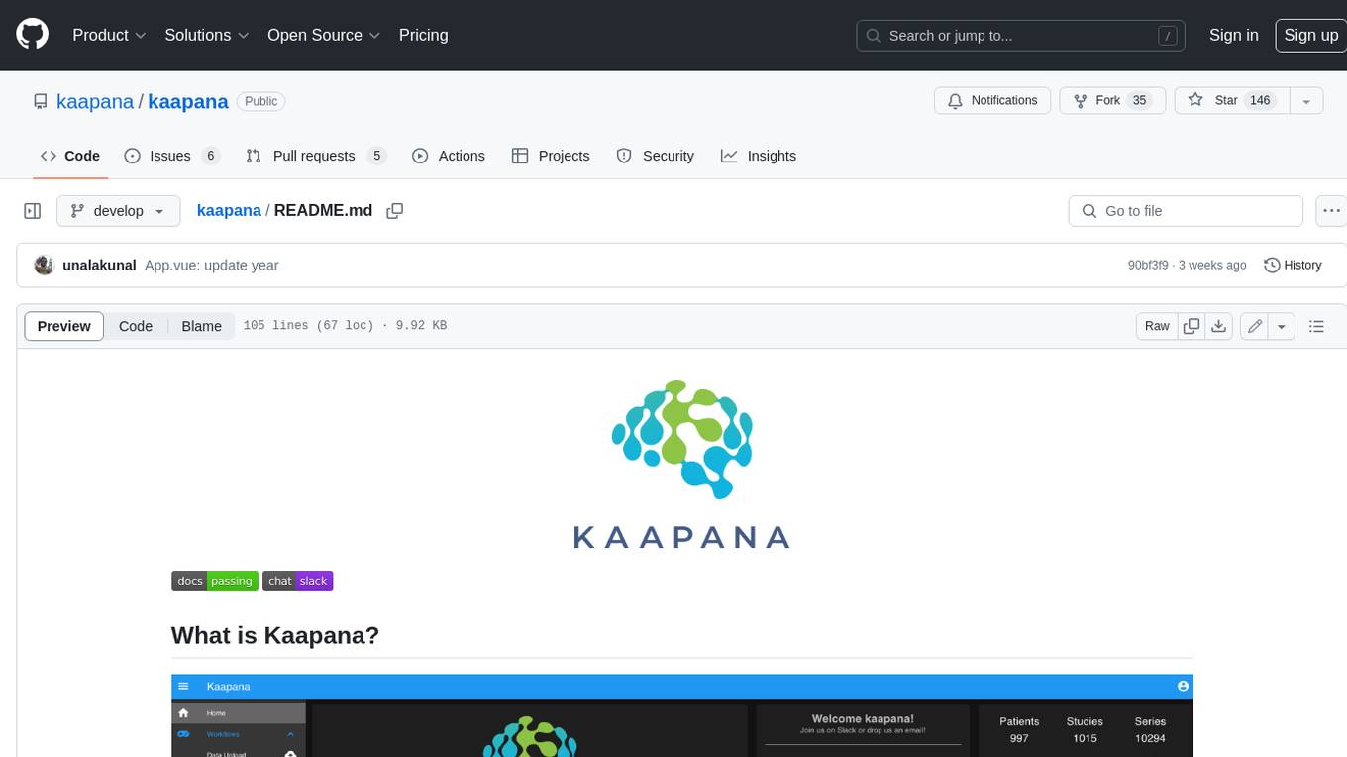Image resolution: width=1347 pixels, height=757 pixels.
Task: Open the kaapana organization link
Action: pyautogui.click(x=95, y=101)
